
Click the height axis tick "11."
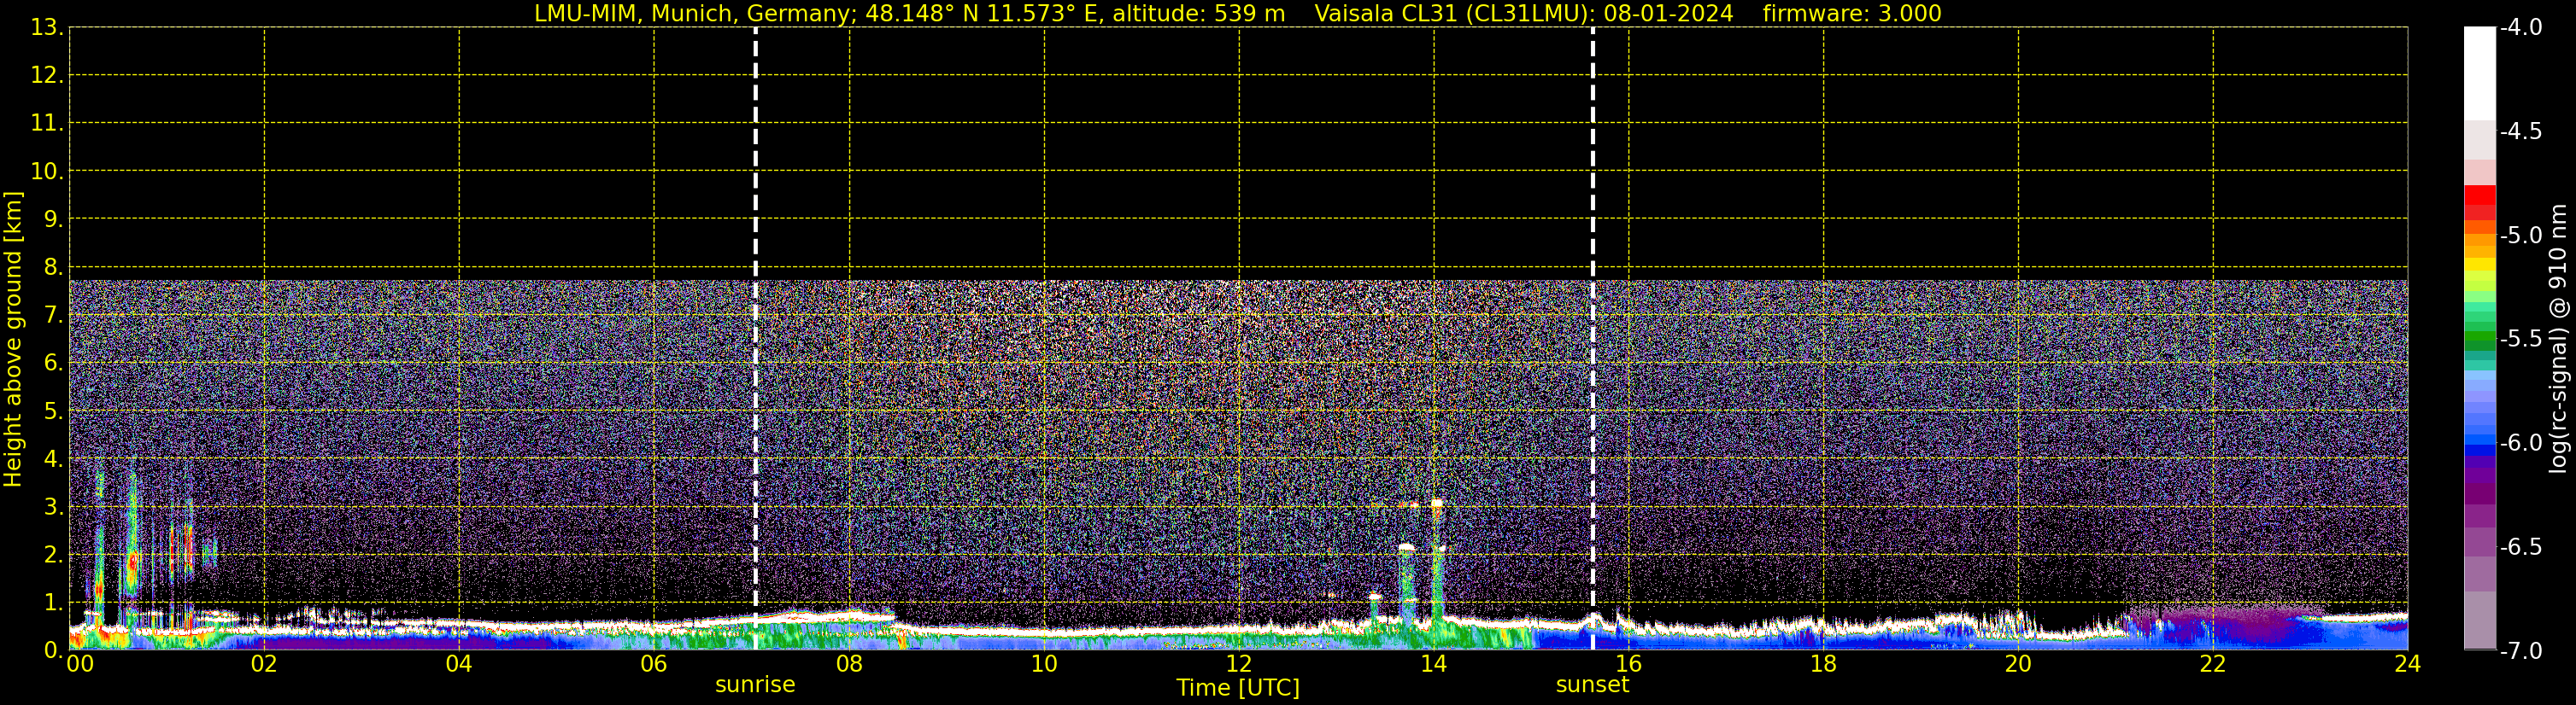(x=47, y=124)
